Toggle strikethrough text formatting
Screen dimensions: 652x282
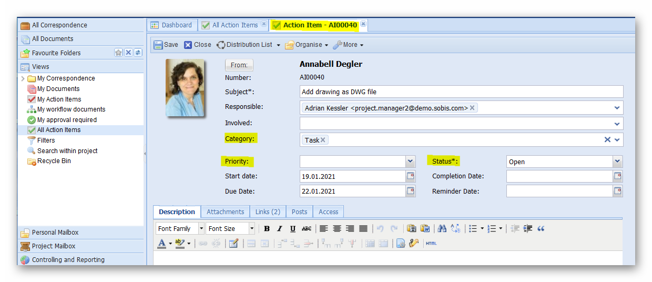[x=307, y=229]
